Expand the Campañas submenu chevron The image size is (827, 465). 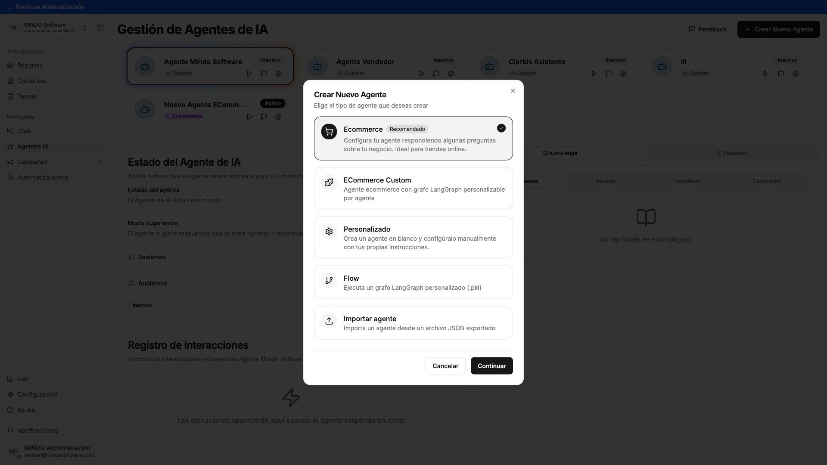(x=99, y=162)
